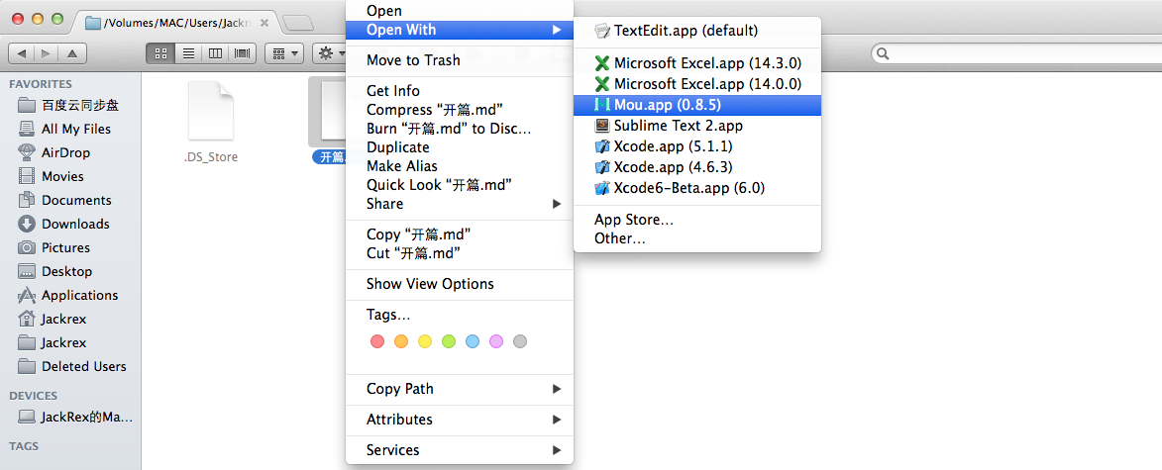The width and height of the screenshot is (1162, 470).
Task: Open Downloads in sidebar
Action: pyautogui.click(x=70, y=224)
